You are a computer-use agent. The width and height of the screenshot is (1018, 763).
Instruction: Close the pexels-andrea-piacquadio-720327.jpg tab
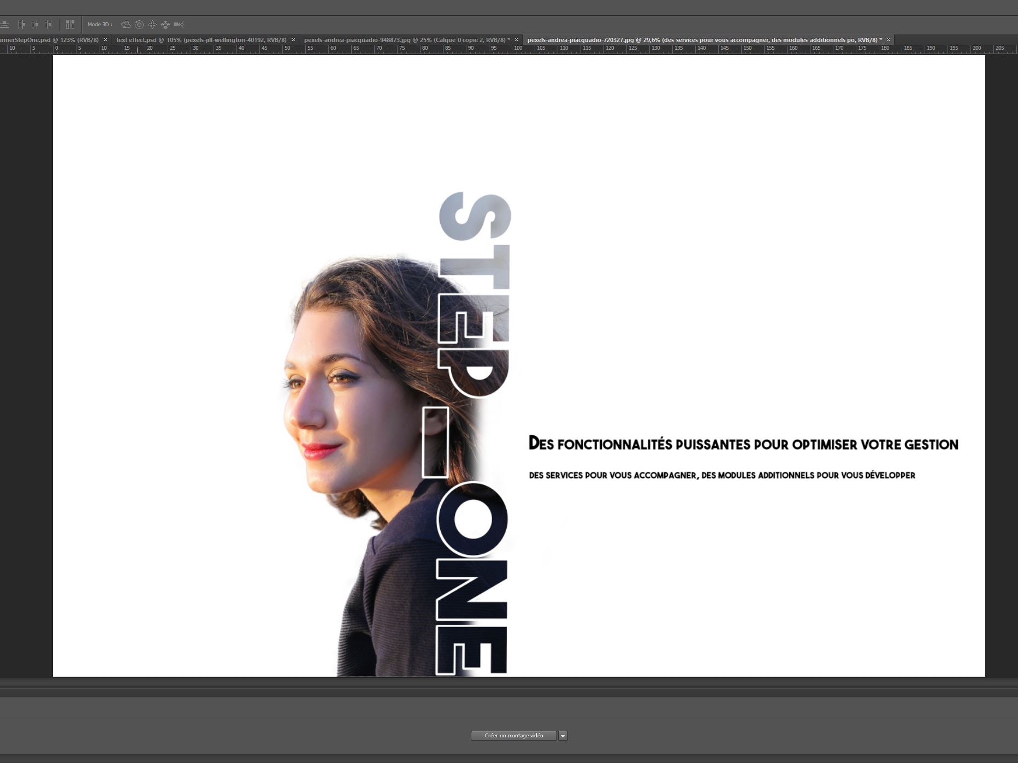click(889, 40)
